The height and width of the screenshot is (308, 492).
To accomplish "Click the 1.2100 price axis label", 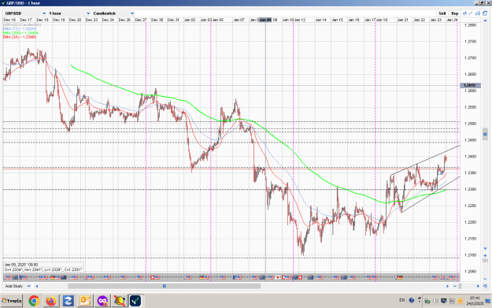I will click(470, 255).
